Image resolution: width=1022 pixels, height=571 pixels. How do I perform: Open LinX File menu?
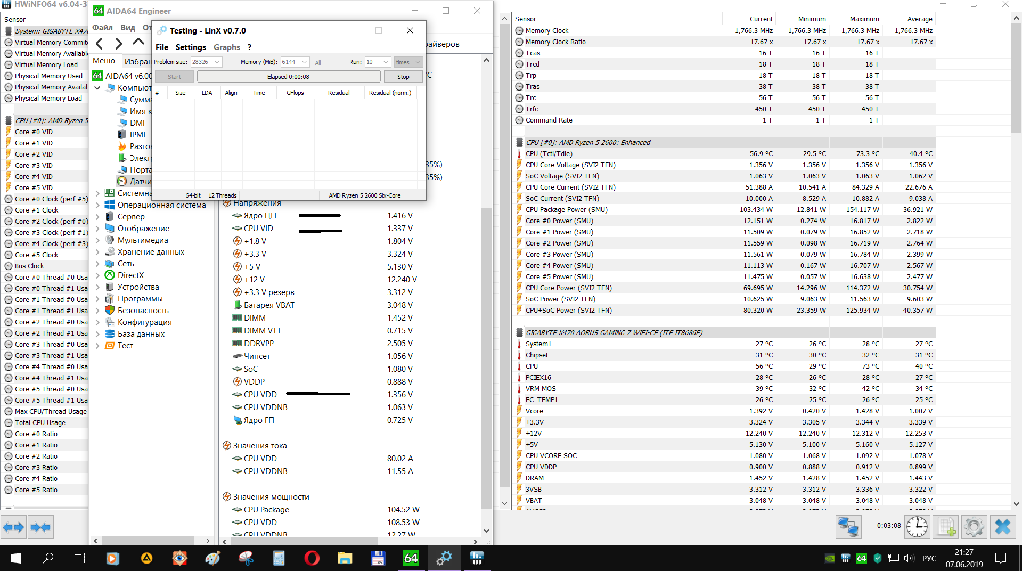coord(162,47)
